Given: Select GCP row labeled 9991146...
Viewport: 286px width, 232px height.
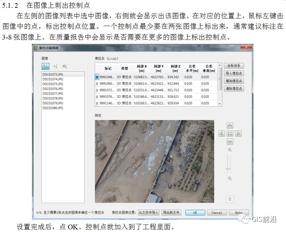Looking at the screenshot, I should coord(156,103).
